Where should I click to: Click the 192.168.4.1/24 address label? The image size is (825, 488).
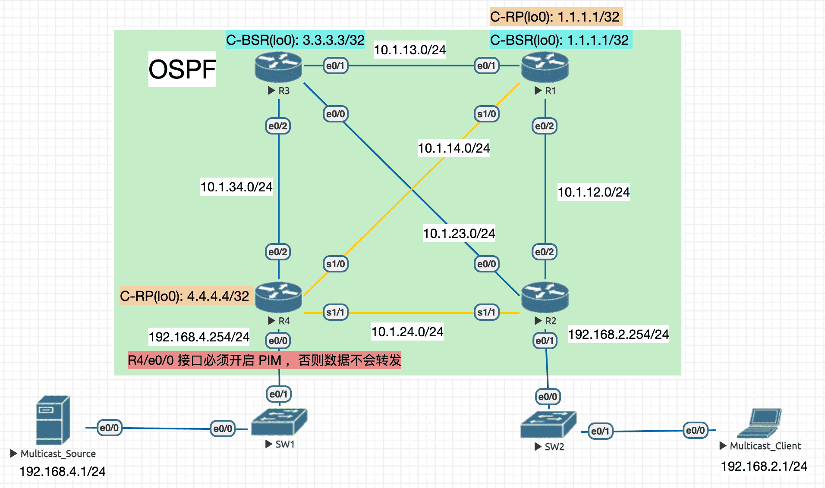click(63, 471)
